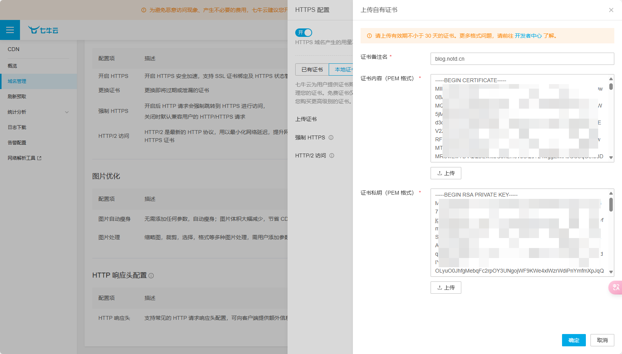This screenshot has height=354, width=622.
Task: Click 更换证书 row label
Action: (109, 90)
